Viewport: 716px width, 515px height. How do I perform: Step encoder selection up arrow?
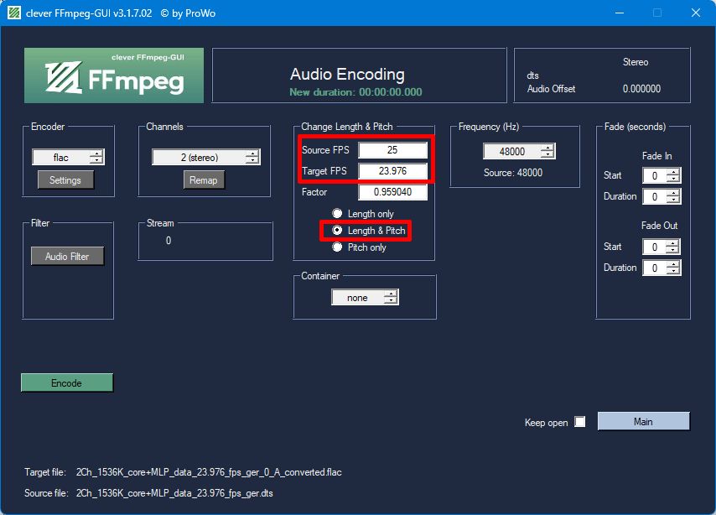pos(96,153)
